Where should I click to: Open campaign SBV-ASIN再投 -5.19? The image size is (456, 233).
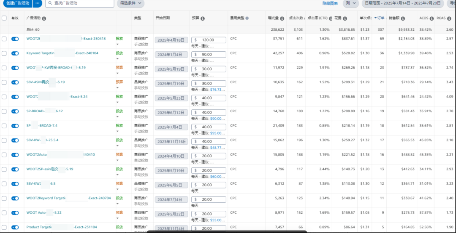click(45, 82)
